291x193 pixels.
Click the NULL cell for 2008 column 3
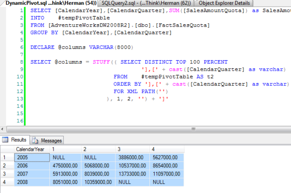pyautogui.click(x=132, y=182)
